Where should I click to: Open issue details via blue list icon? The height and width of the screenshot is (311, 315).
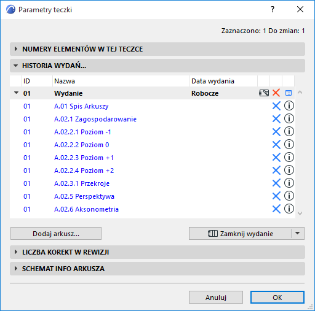pyautogui.click(x=289, y=93)
